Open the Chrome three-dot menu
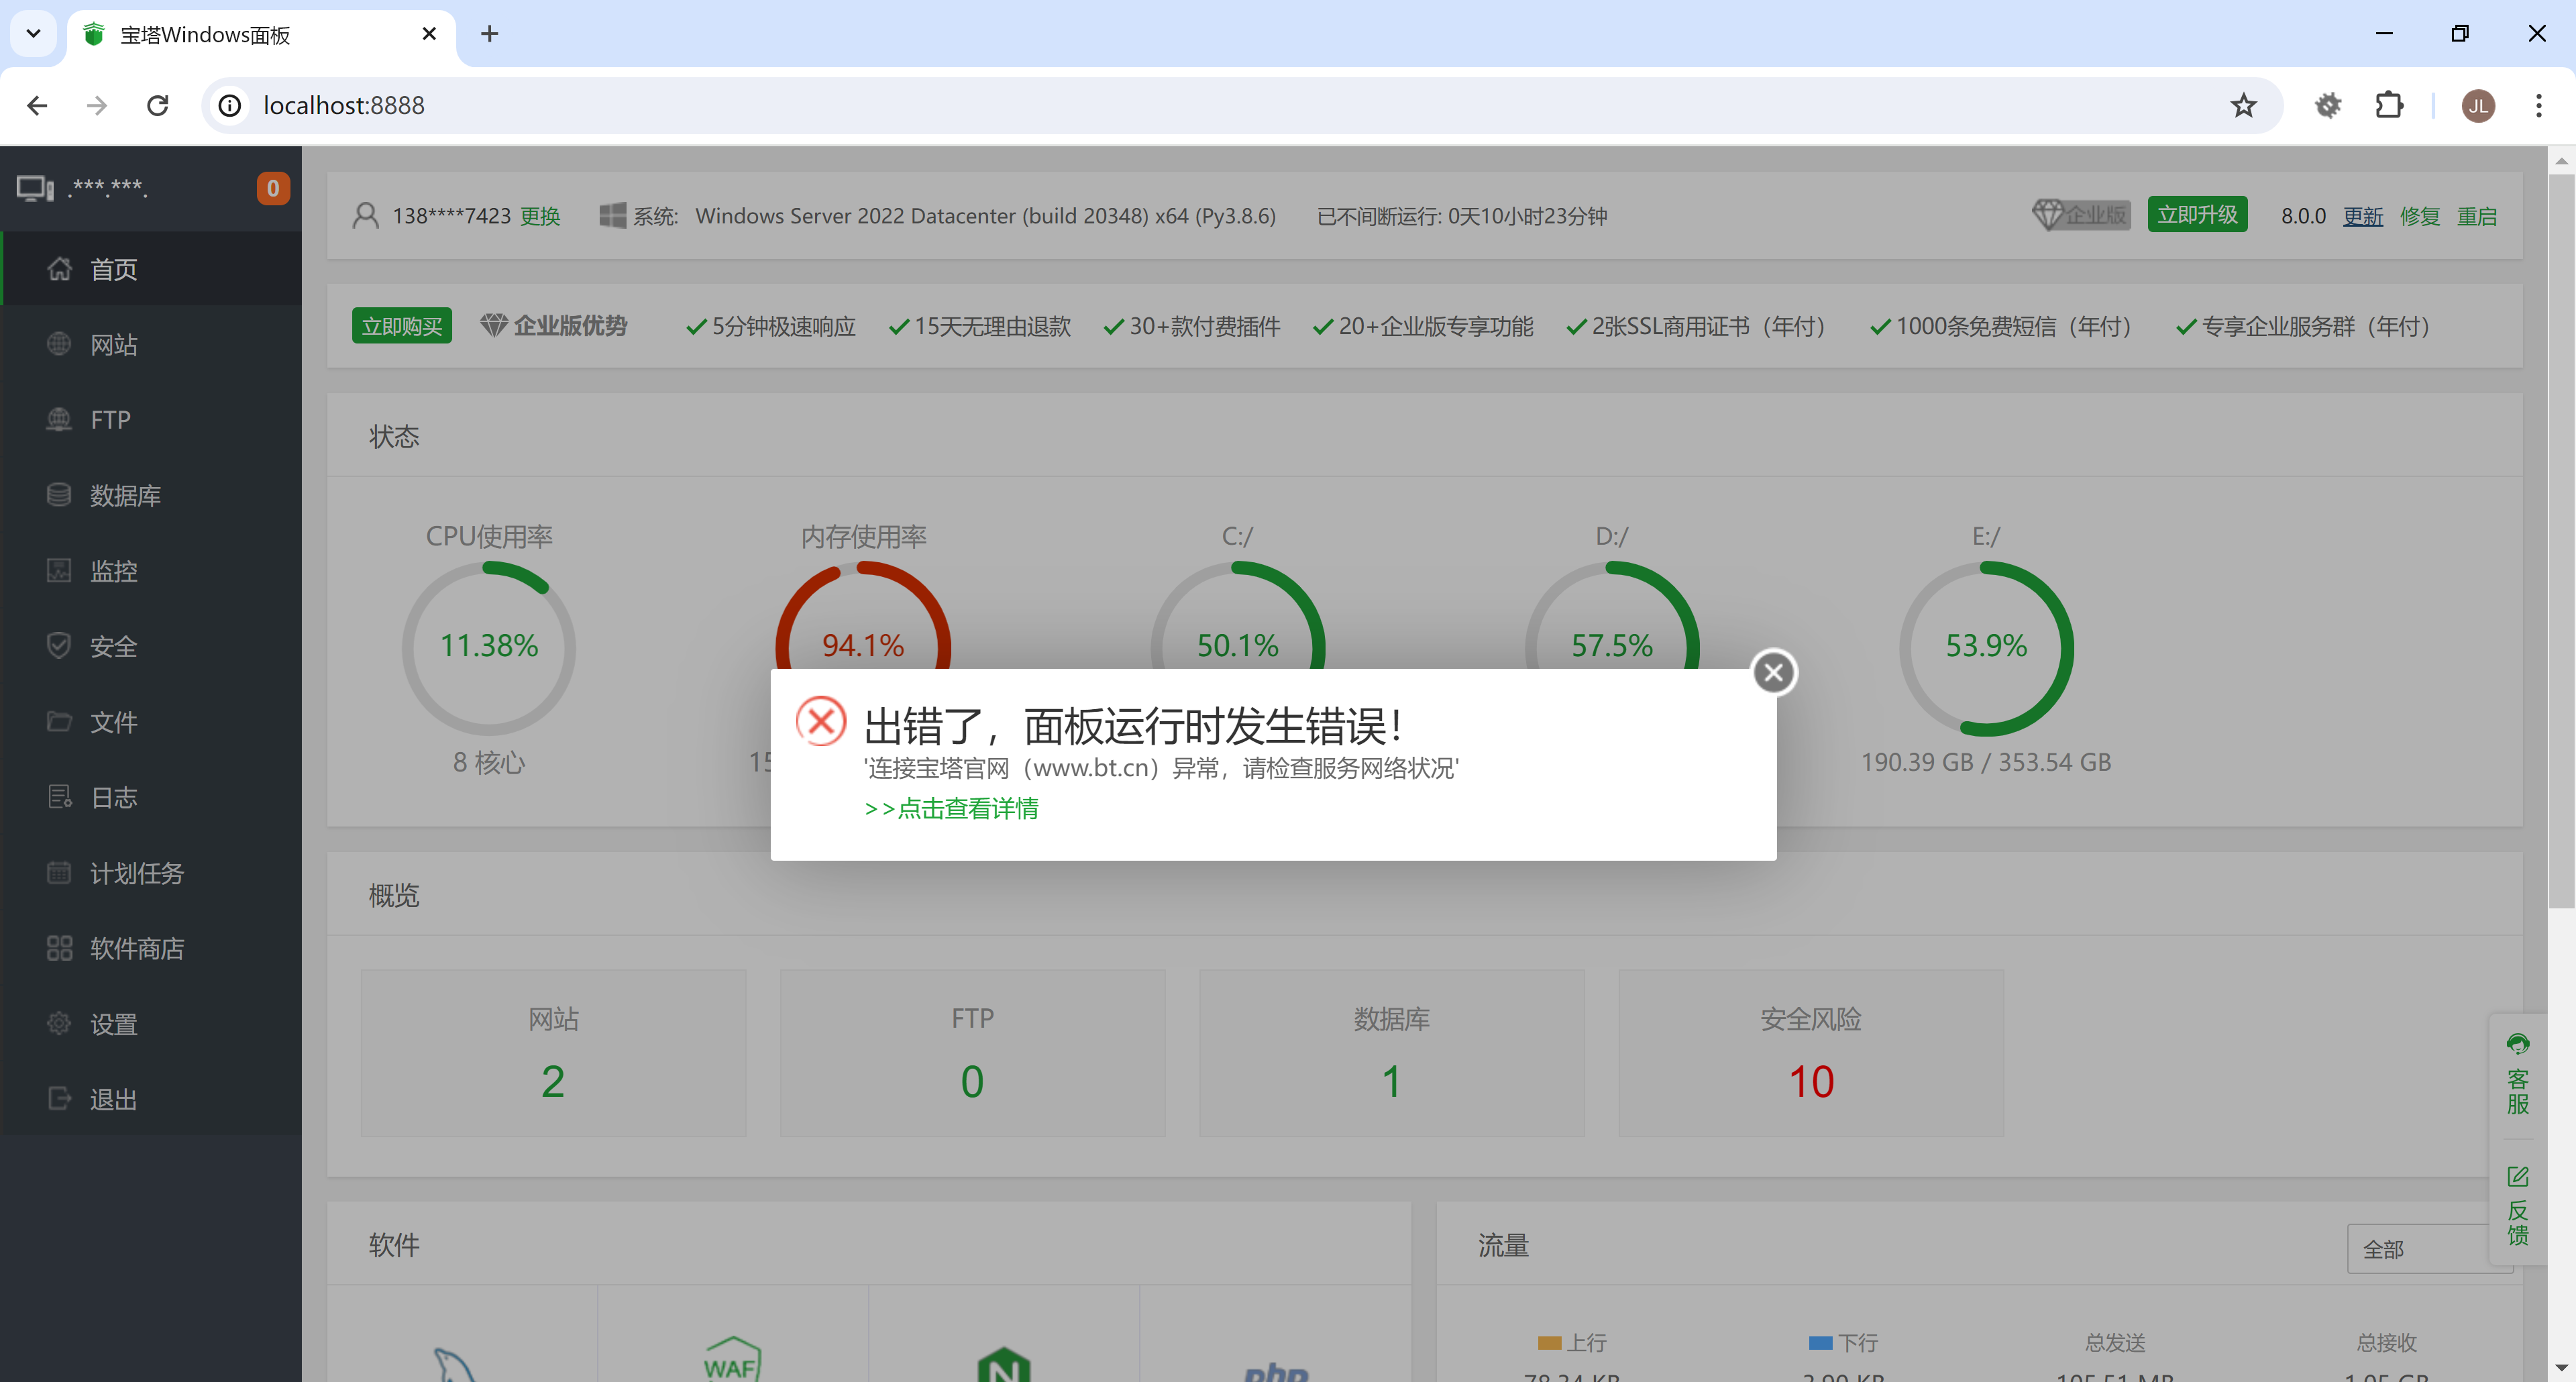 coord(2538,105)
